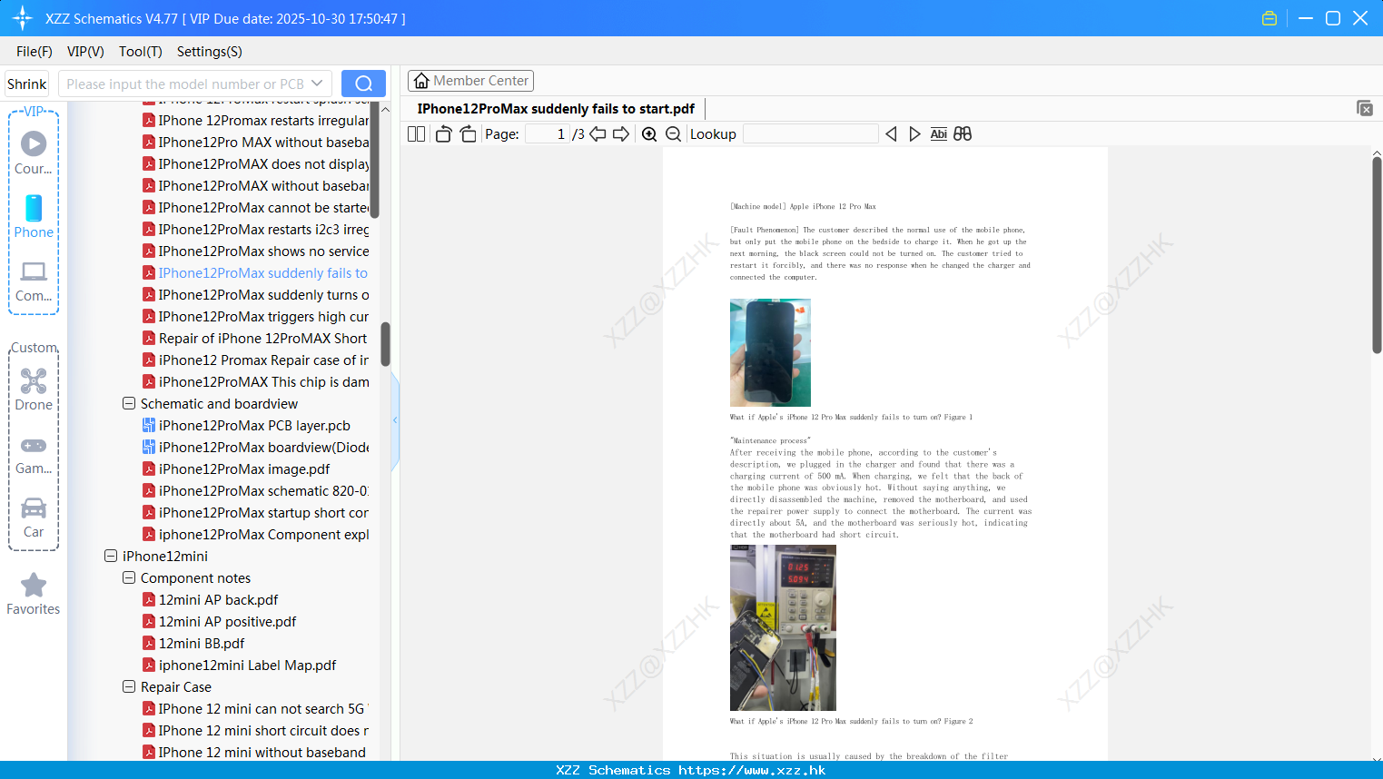Open the Tool(T) menu

click(x=141, y=52)
